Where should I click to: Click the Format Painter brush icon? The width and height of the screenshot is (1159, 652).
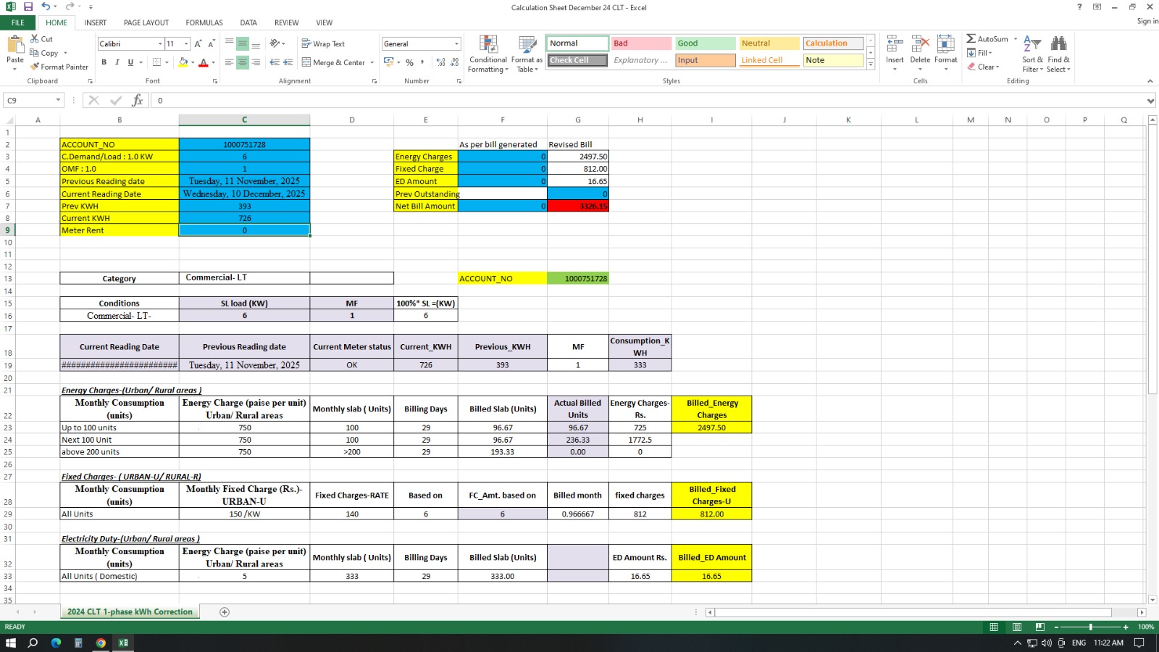[35, 67]
